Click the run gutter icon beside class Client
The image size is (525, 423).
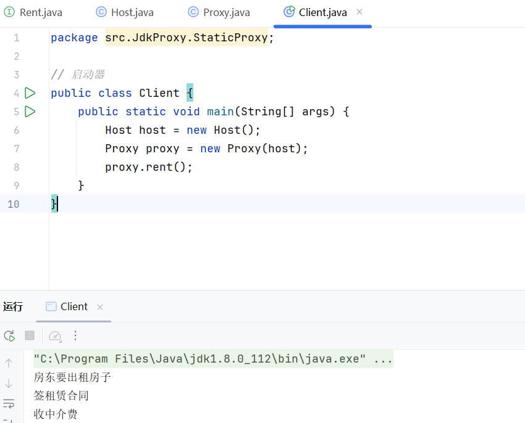pos(30,93)
